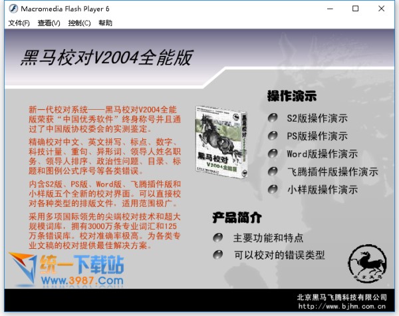Viewport: 399px width, 316px height.
Task: Click the bullet beside 小样版操作演示
Action: point(273,189)
